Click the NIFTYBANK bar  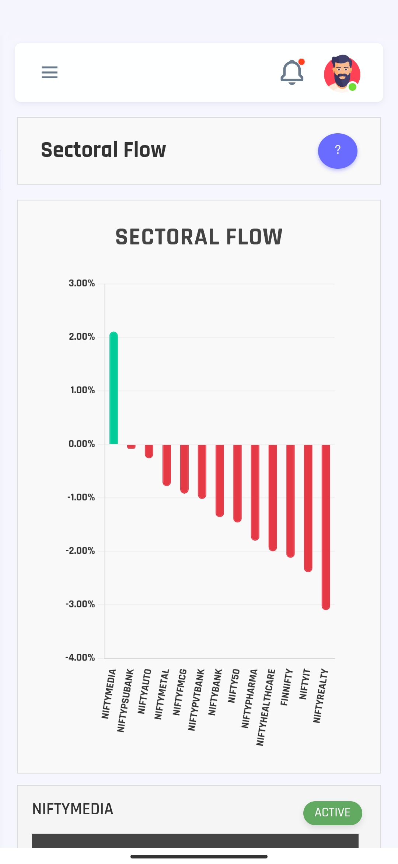click(220, 480)
